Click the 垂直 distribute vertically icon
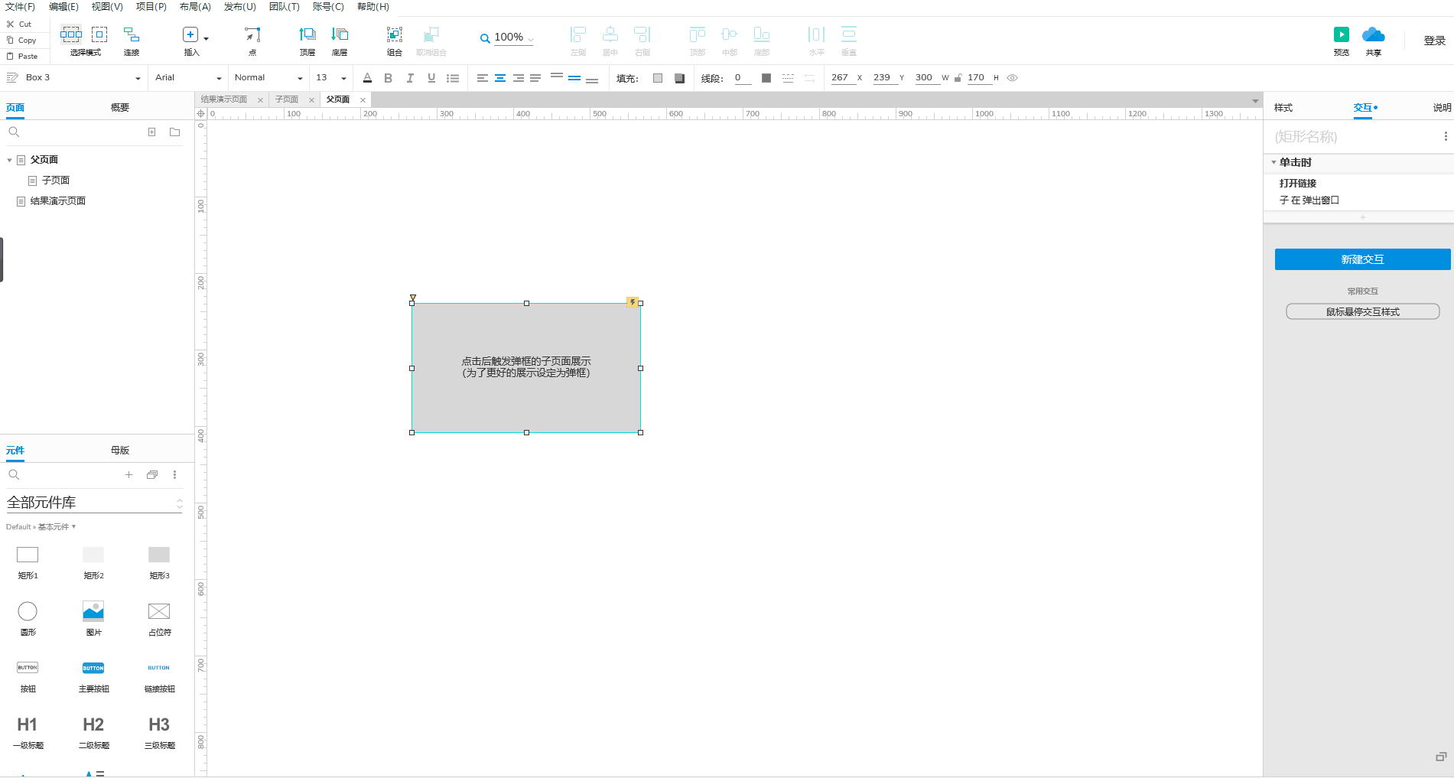This screenshot has width=1454, height=778. pos(849,34)
